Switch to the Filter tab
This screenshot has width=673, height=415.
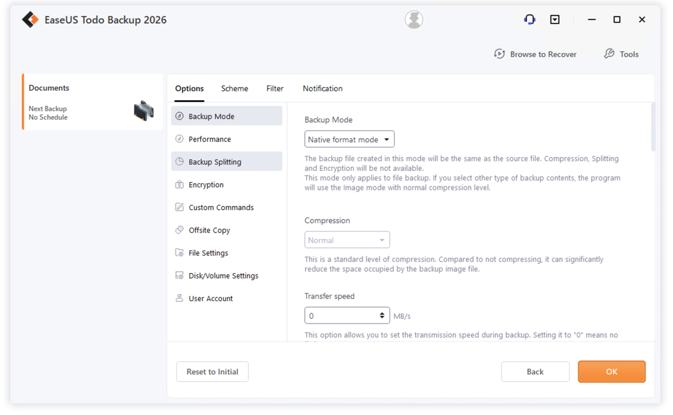pos(275,88)
